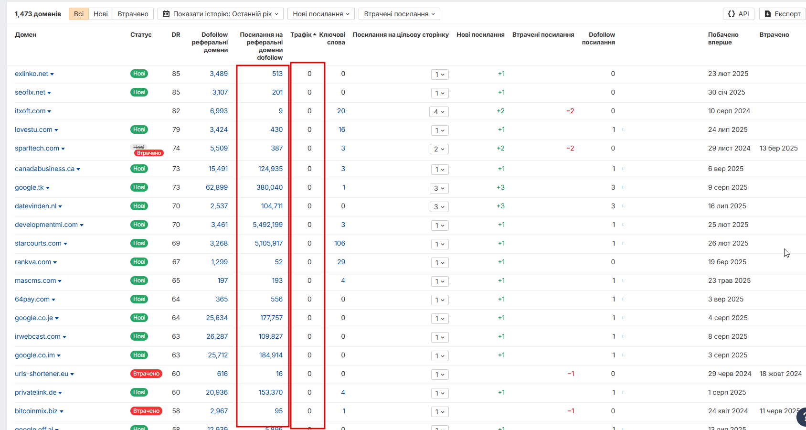Click 'Втрачено' status badge for urls-shortener.eu
Viewport: 806px width, 430px height.
point(146,374)
